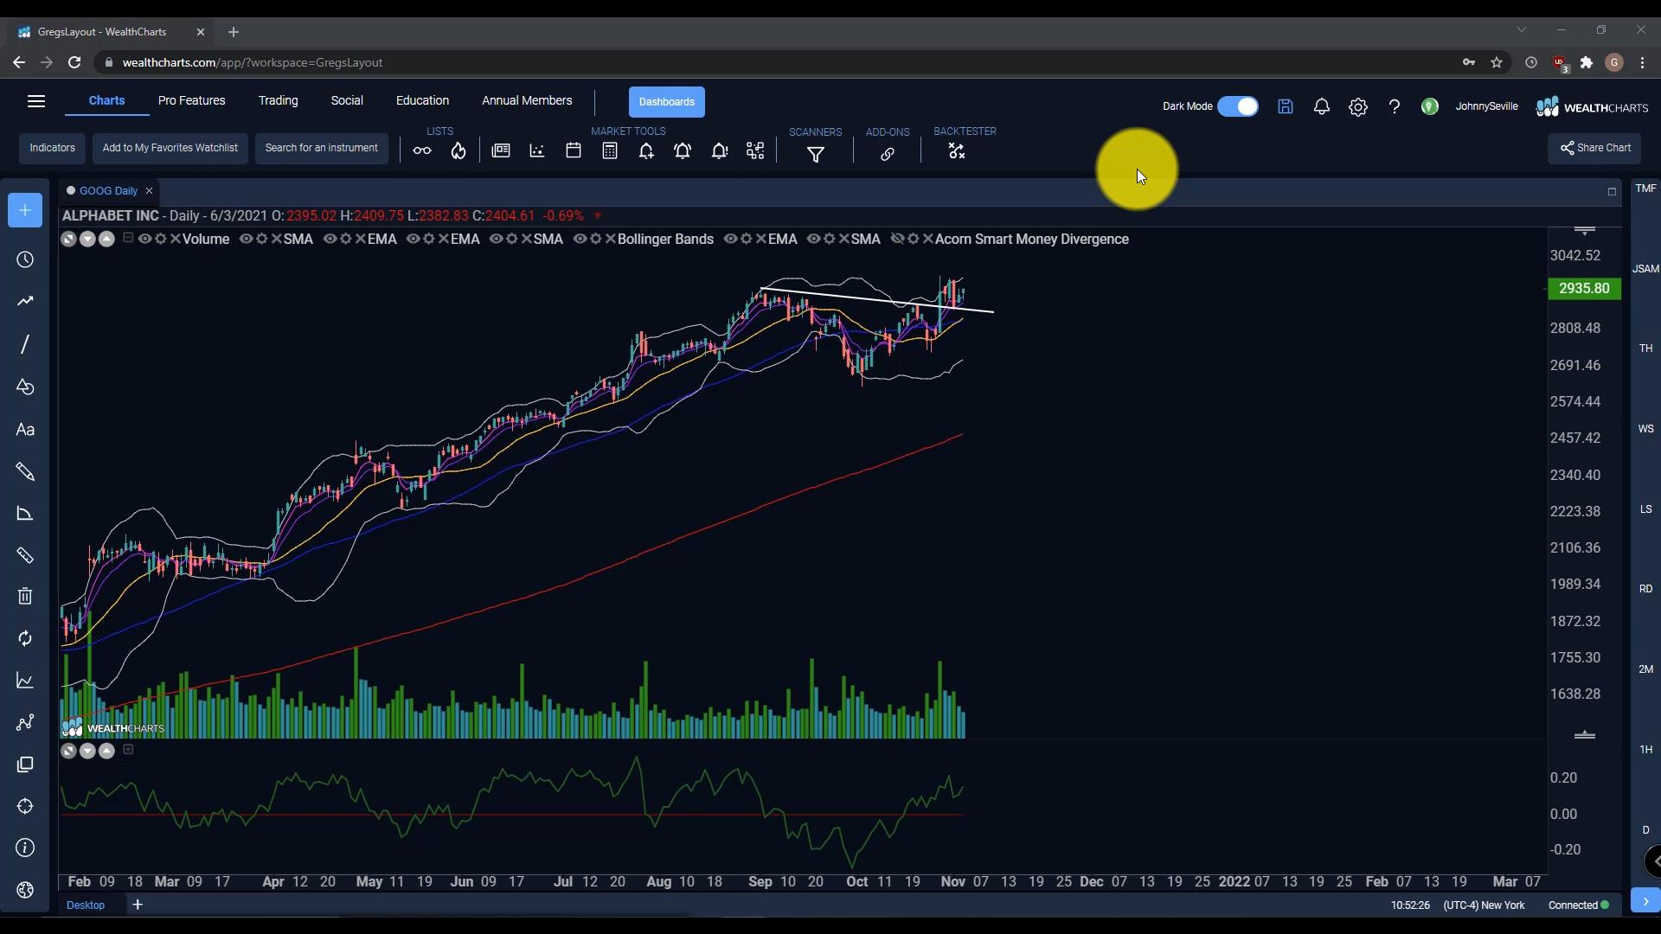1661x934 pixels.
Task: Click the 2935.80 current price label
Action: pos(1584,289)
